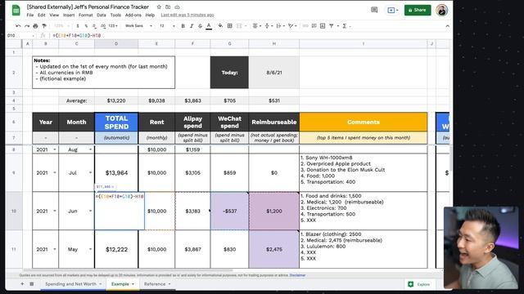Open the Data menu
This screenshot has width=524, height=294.
102,15
